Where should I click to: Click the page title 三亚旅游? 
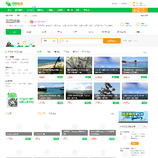[x=13, y=22]
